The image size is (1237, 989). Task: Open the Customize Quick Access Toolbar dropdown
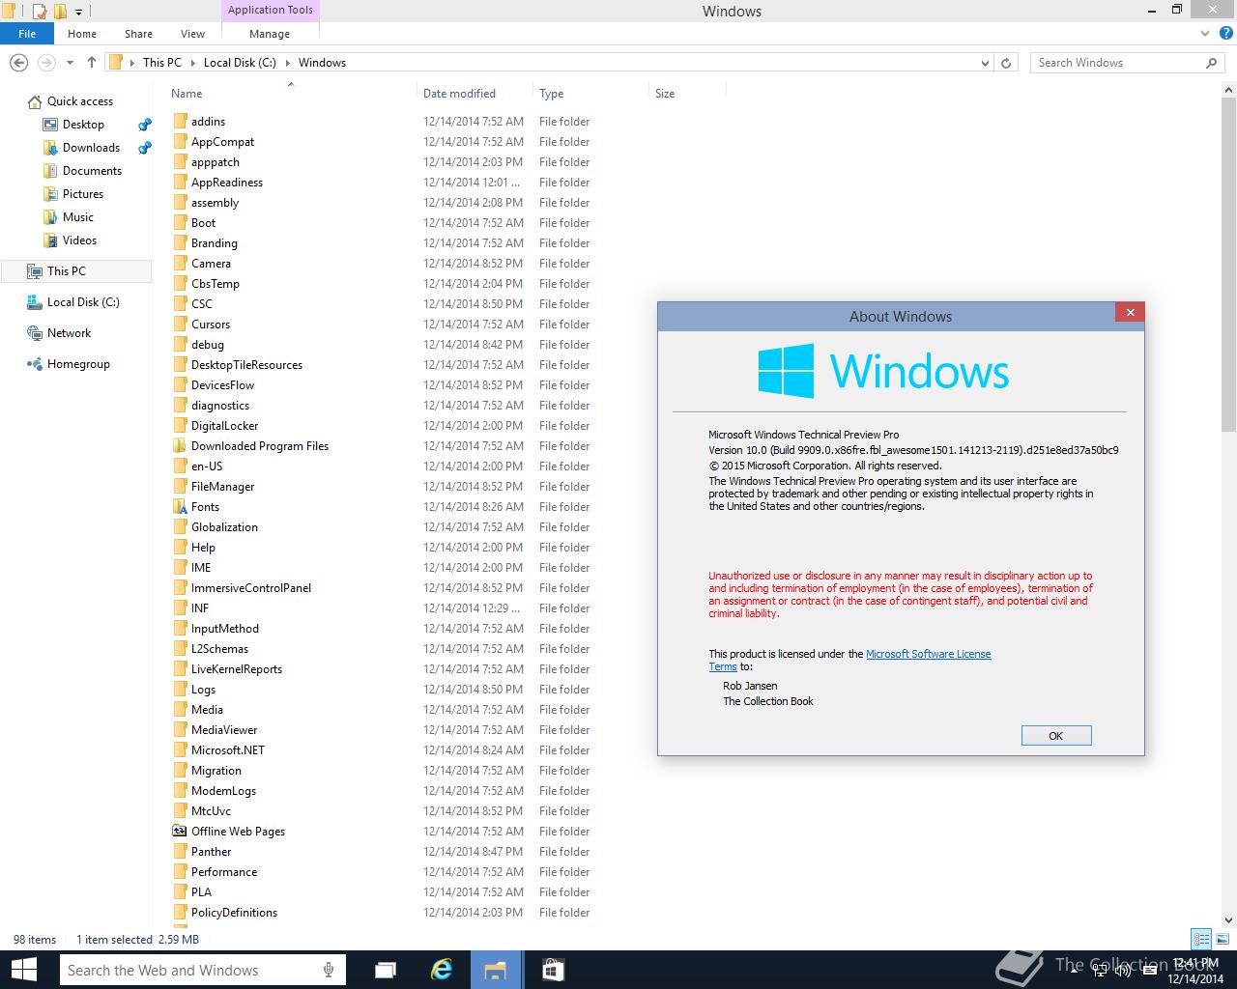[x=78, y=12]
